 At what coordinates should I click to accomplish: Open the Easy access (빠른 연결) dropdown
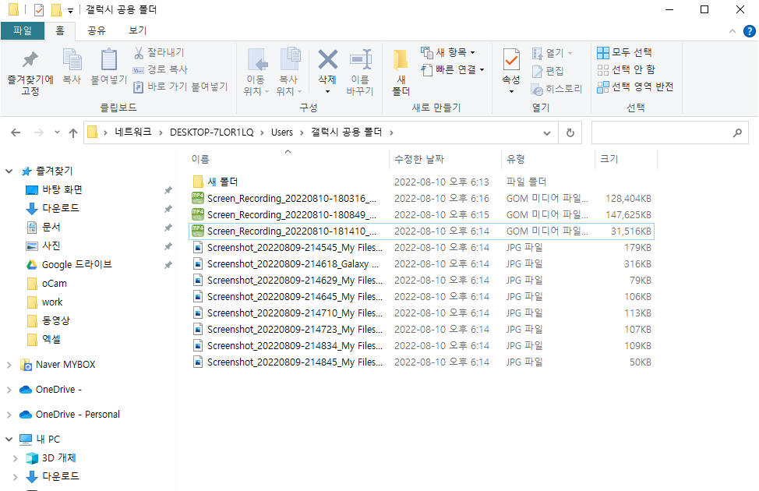pos(453,69)
